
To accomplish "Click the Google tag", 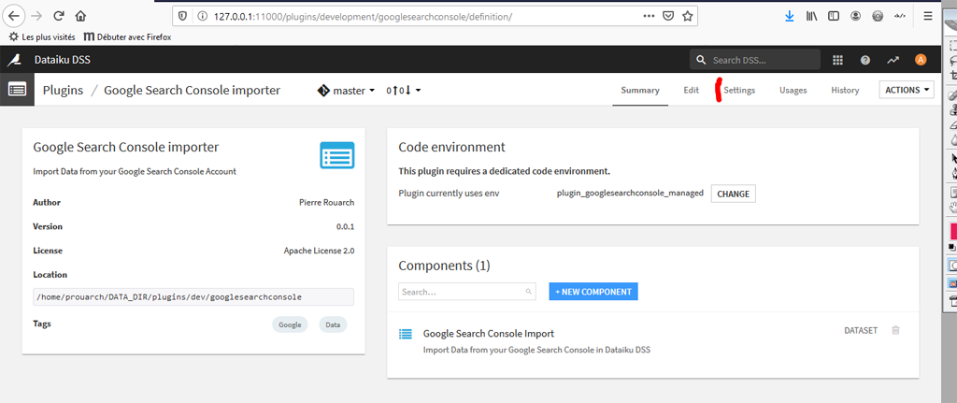I will coord(290,324).
